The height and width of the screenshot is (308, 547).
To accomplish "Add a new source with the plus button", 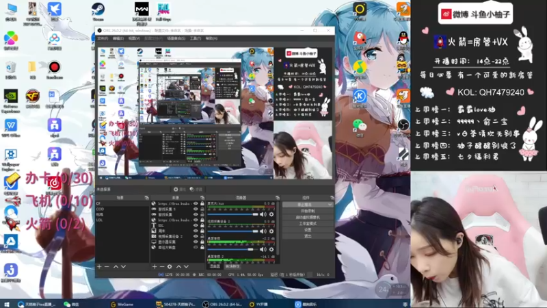I will 155,267.
